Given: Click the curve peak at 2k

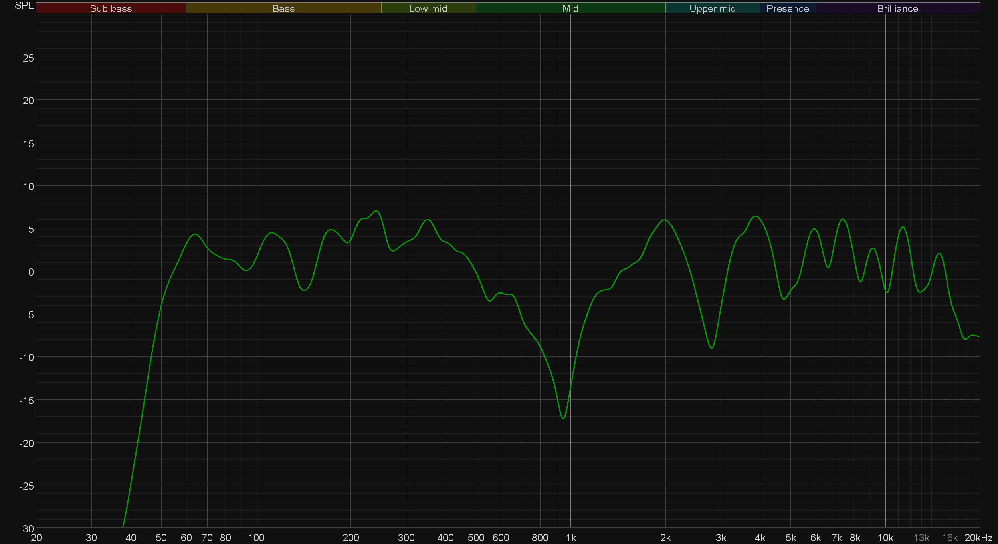Looking at the screenshot, I should click(x=665, y=220).
